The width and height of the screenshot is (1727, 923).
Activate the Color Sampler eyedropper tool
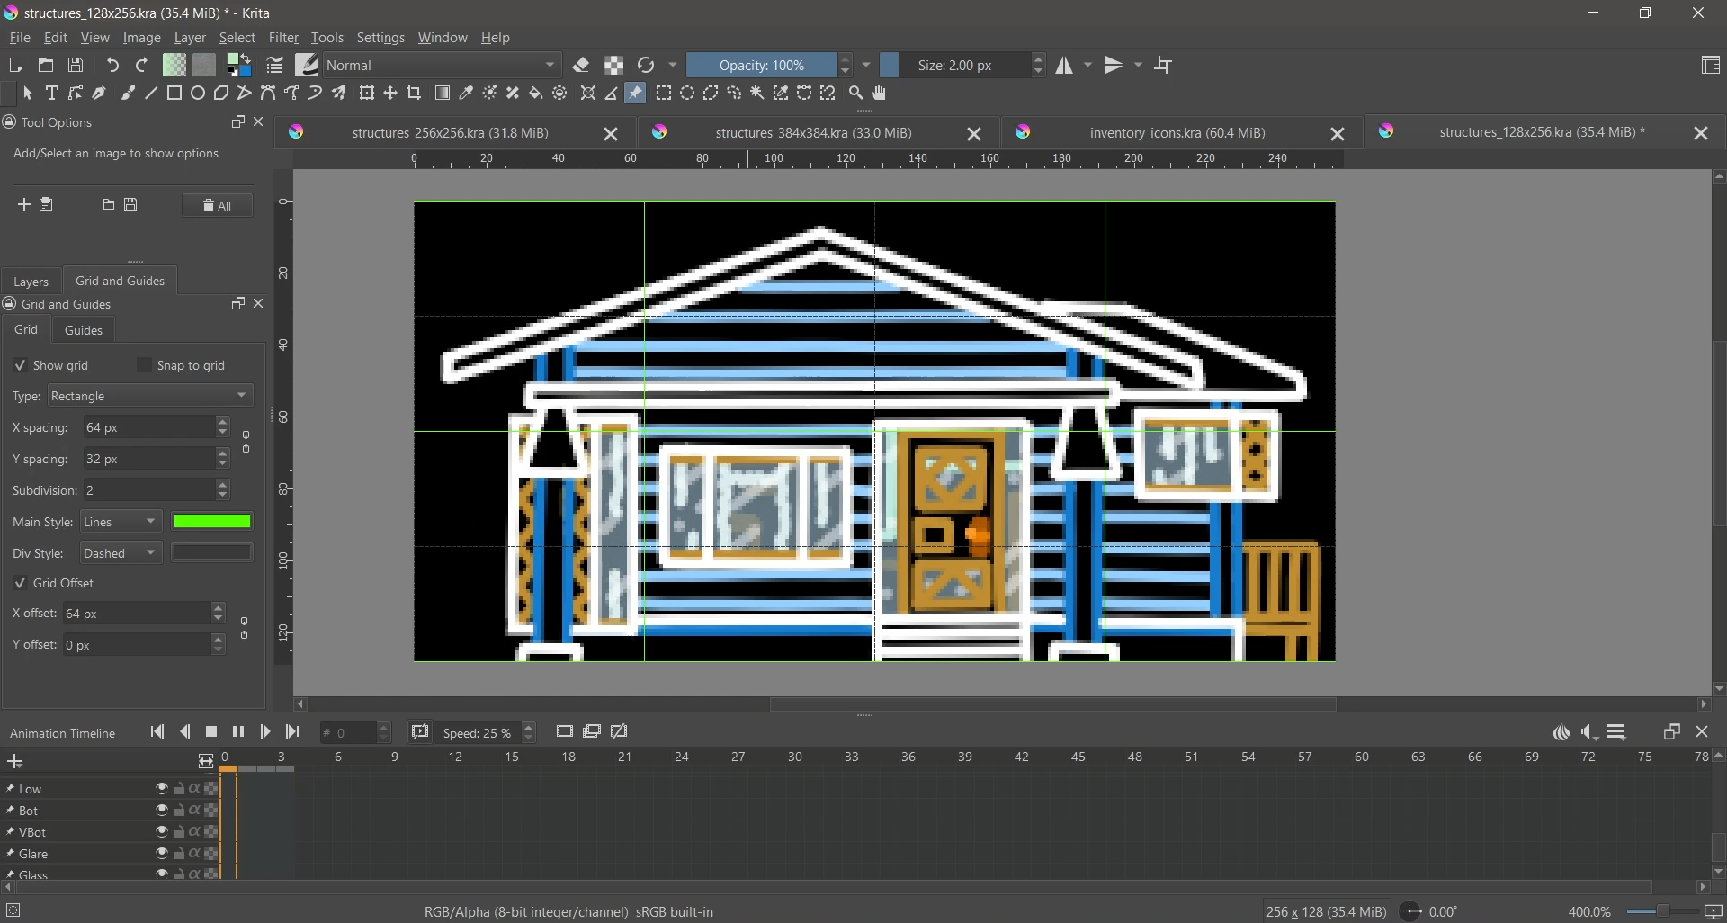click(466, 94)
